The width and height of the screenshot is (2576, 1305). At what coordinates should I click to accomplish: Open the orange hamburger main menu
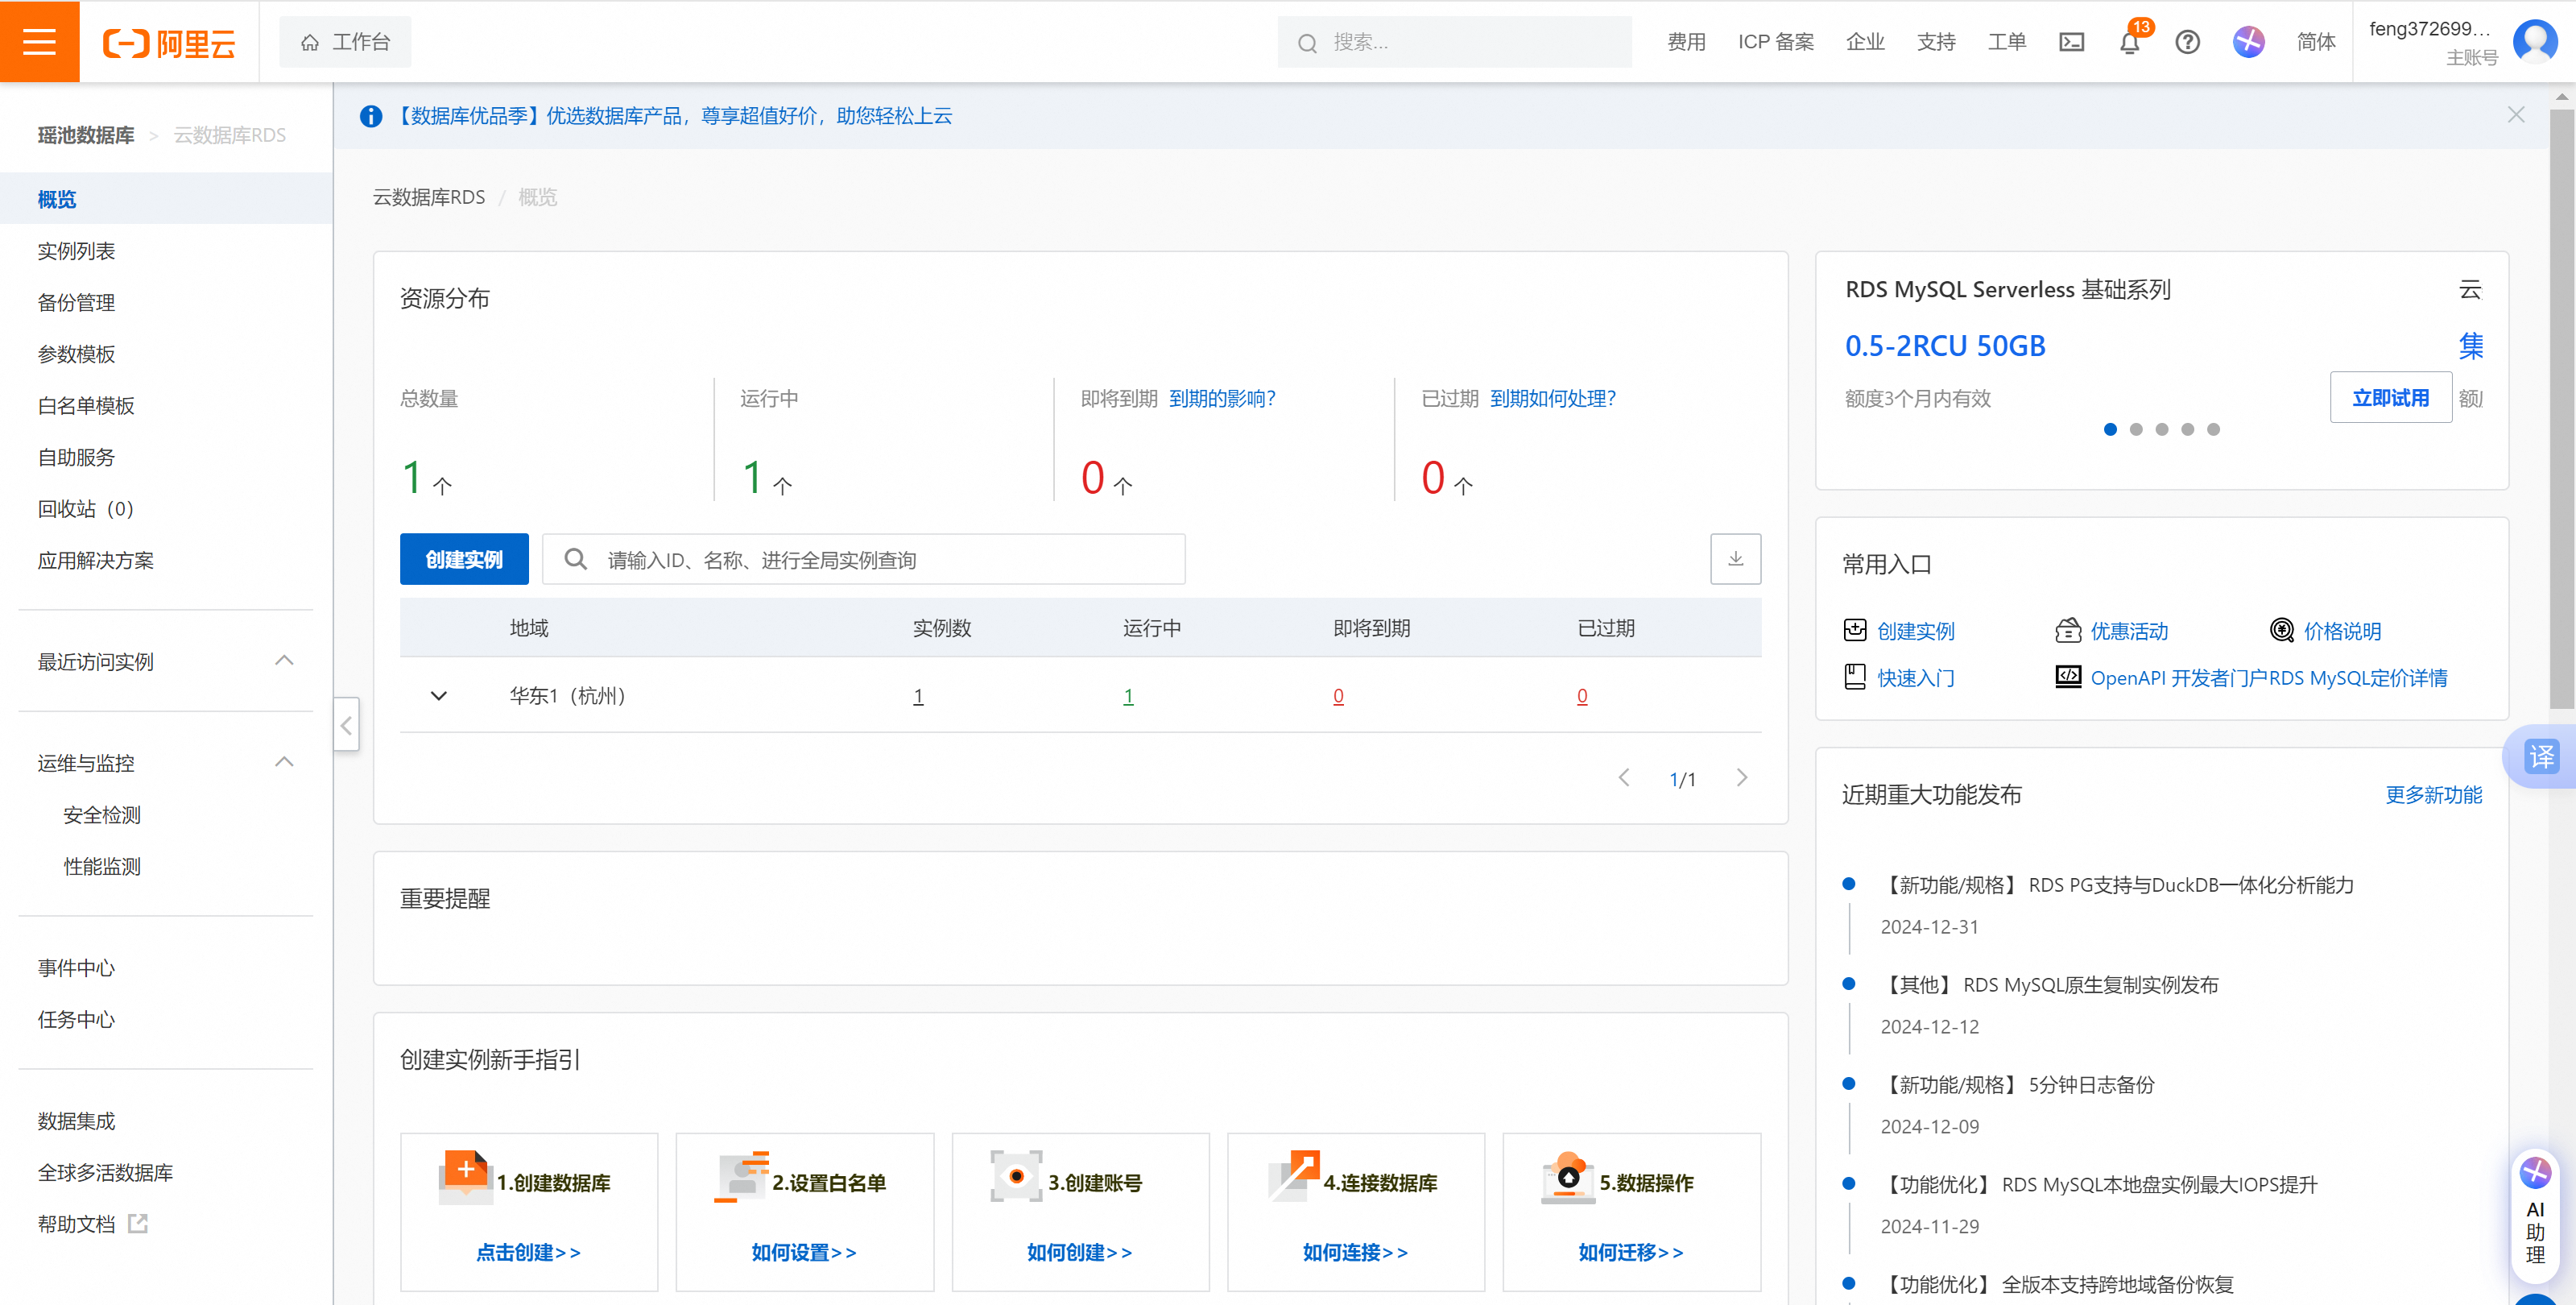coord(39,41)
